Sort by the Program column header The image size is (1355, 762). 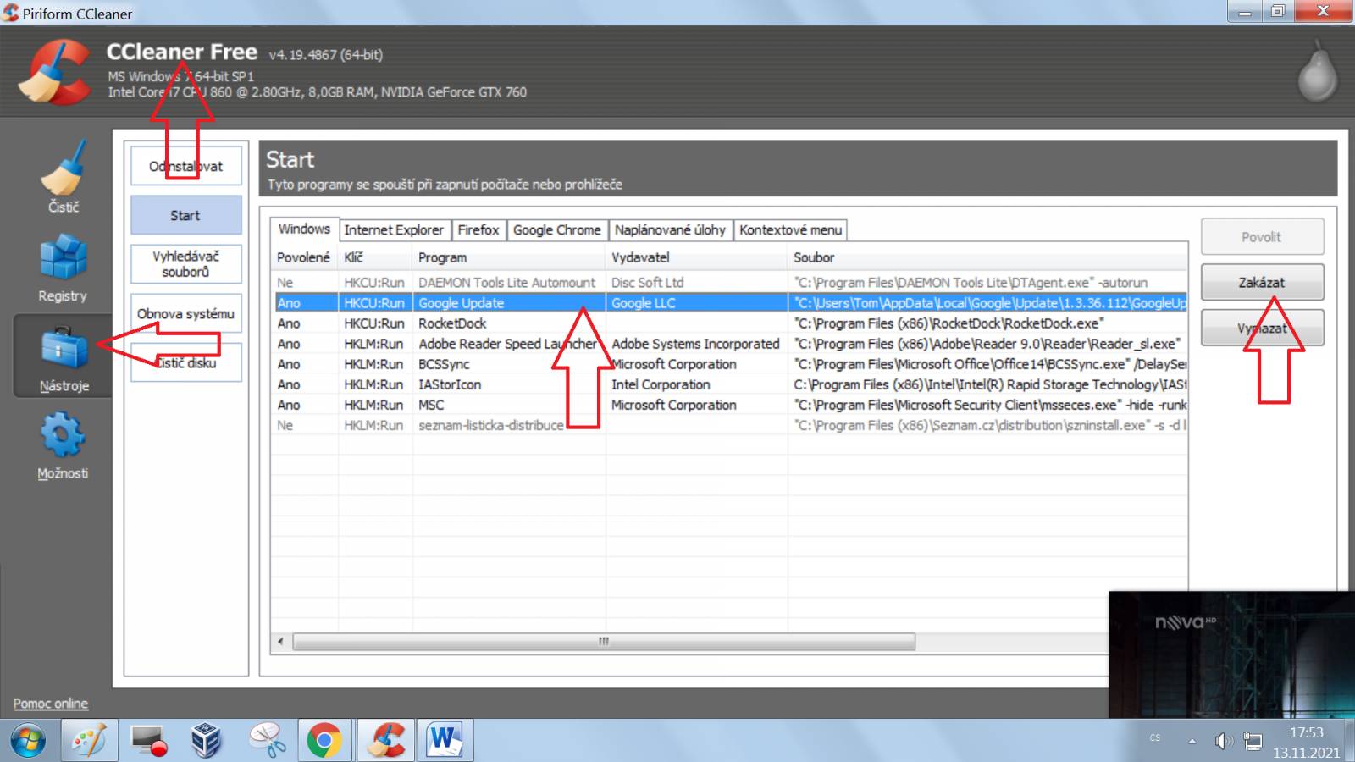click(x=509, y=257)
